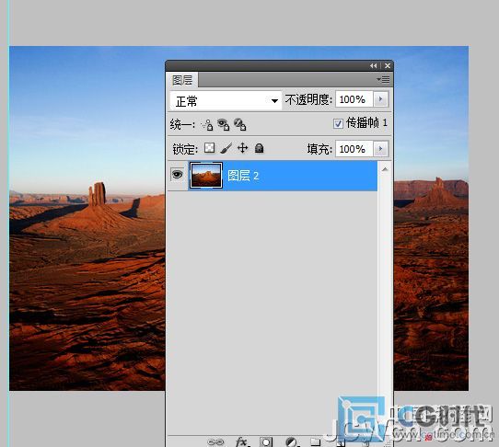Click the link layers icon
Viewport: 499px width, 447px height.
(x=215, y=441)
